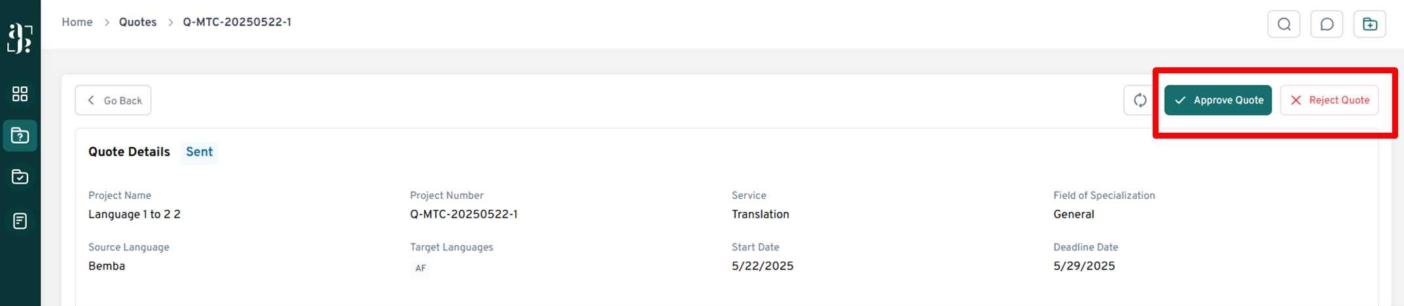Open the chat bubble messages icon
Viewport: 1404px width, 306px height.
pos(1327,24)
